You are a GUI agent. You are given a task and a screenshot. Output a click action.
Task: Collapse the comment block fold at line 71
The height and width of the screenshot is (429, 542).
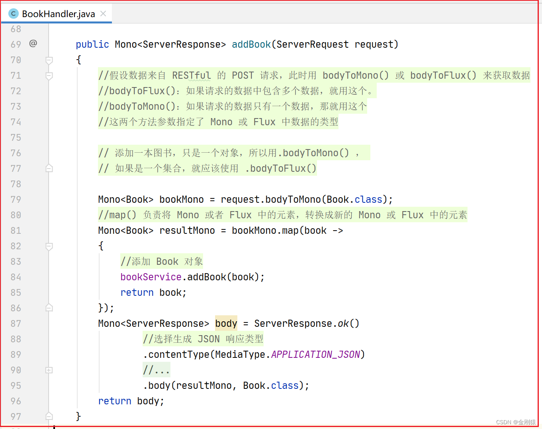(x=49, y=76)
